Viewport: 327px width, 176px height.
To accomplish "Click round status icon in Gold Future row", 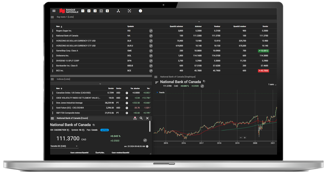I will [x=127, y=108].
